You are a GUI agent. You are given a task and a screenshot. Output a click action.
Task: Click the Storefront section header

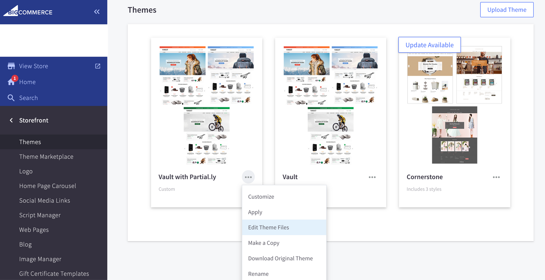[34, 120]
